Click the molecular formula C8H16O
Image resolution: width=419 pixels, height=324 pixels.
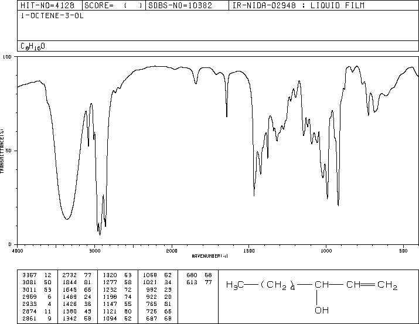[x=33, y=46]
